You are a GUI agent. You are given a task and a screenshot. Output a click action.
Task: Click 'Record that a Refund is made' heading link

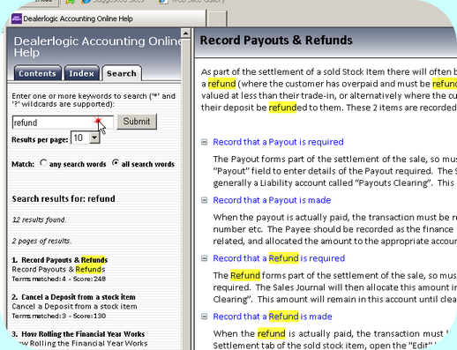273,316
